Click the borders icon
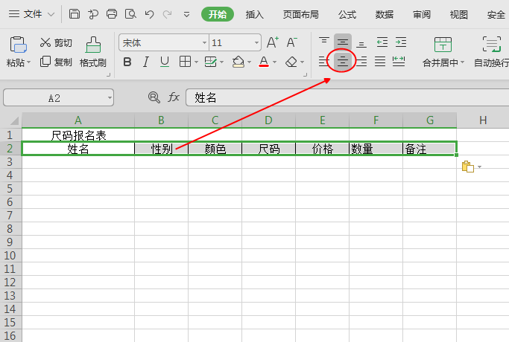This screenshot has width=509, height=342. (185, 62)
